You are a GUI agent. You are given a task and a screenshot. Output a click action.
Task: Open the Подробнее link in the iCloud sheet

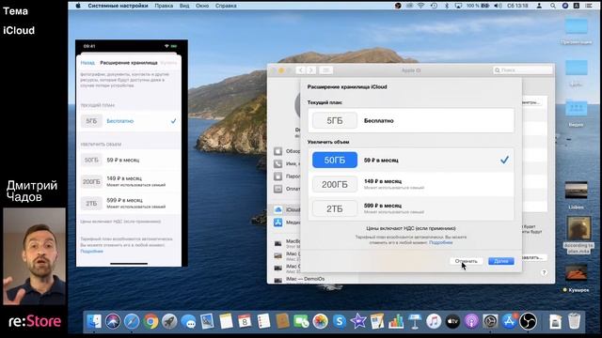click(441, 242)
